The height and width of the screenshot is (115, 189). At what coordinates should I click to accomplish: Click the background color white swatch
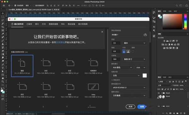(145, 76)
